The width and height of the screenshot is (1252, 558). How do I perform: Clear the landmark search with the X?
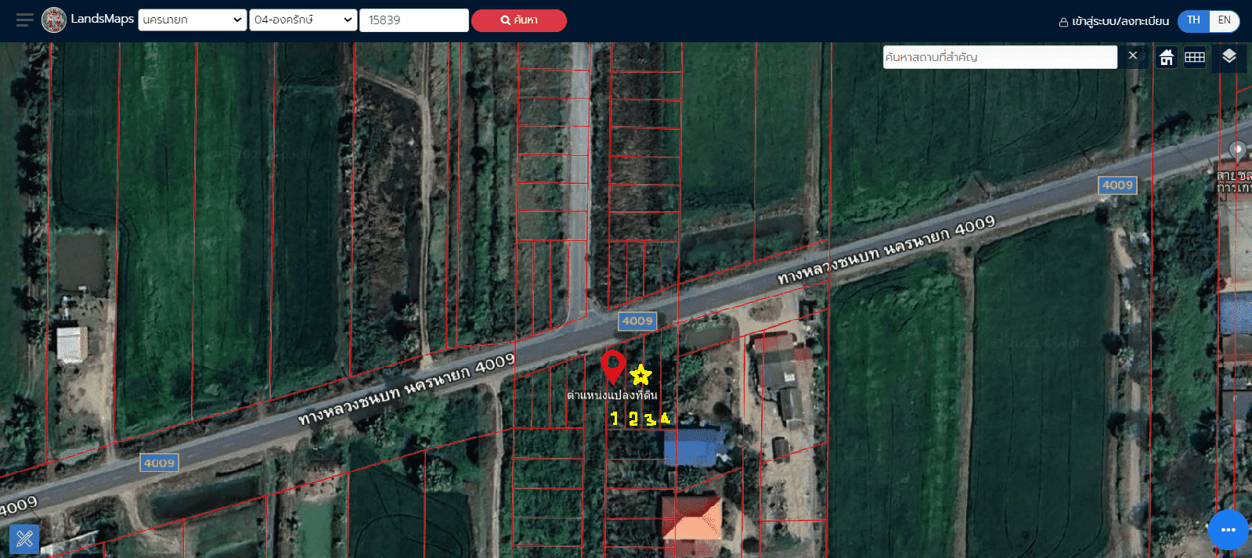point(1133,56)
